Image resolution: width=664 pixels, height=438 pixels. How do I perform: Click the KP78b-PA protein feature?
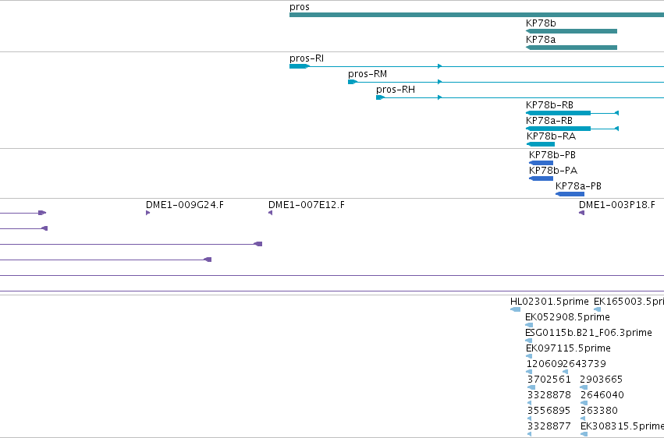pyautogui.click(x=541, y=178)
